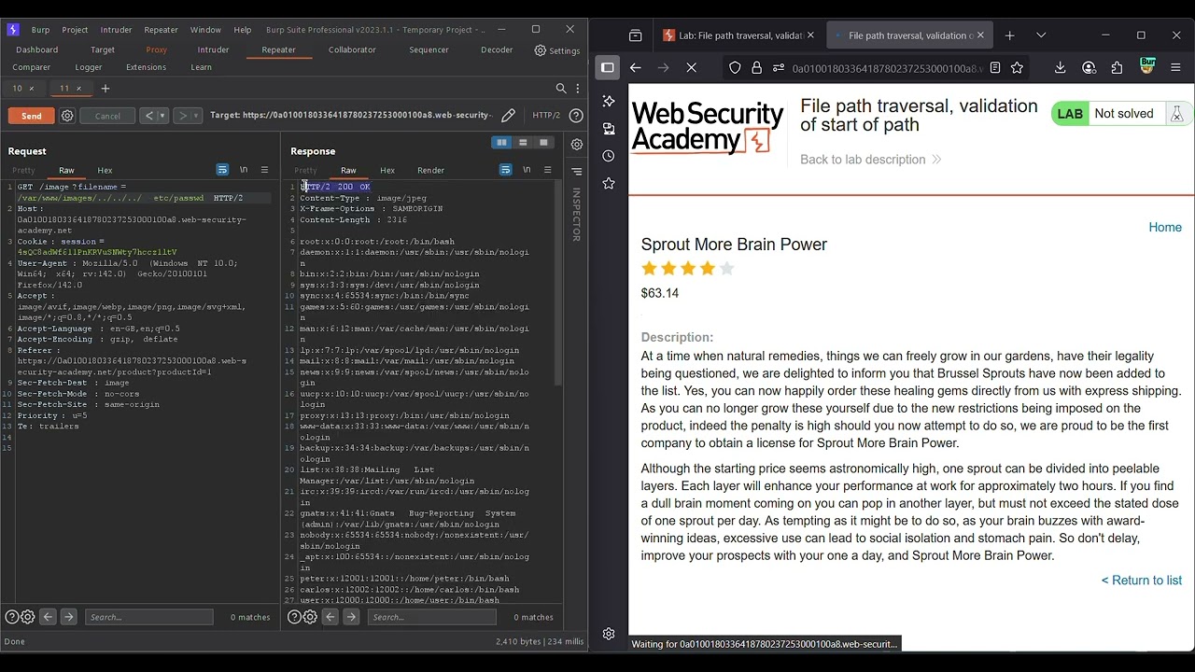Toggle the HTTP/2 protocol selector

tap(546, 116)
